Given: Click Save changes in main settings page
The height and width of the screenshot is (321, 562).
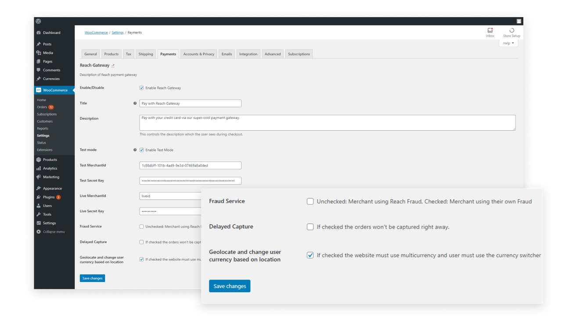Looking at the screenshot, I should pos(92,278).
